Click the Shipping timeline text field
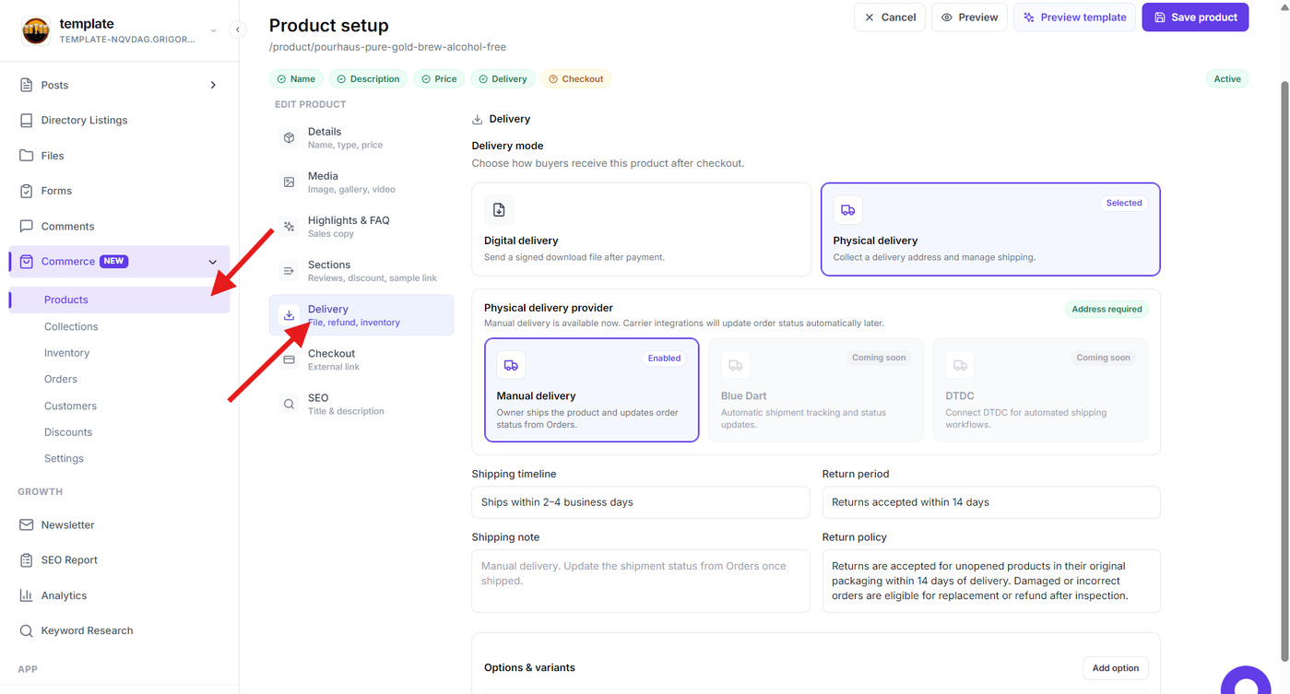The width and height of the screenshot is (1290, 694). point(641,502)
